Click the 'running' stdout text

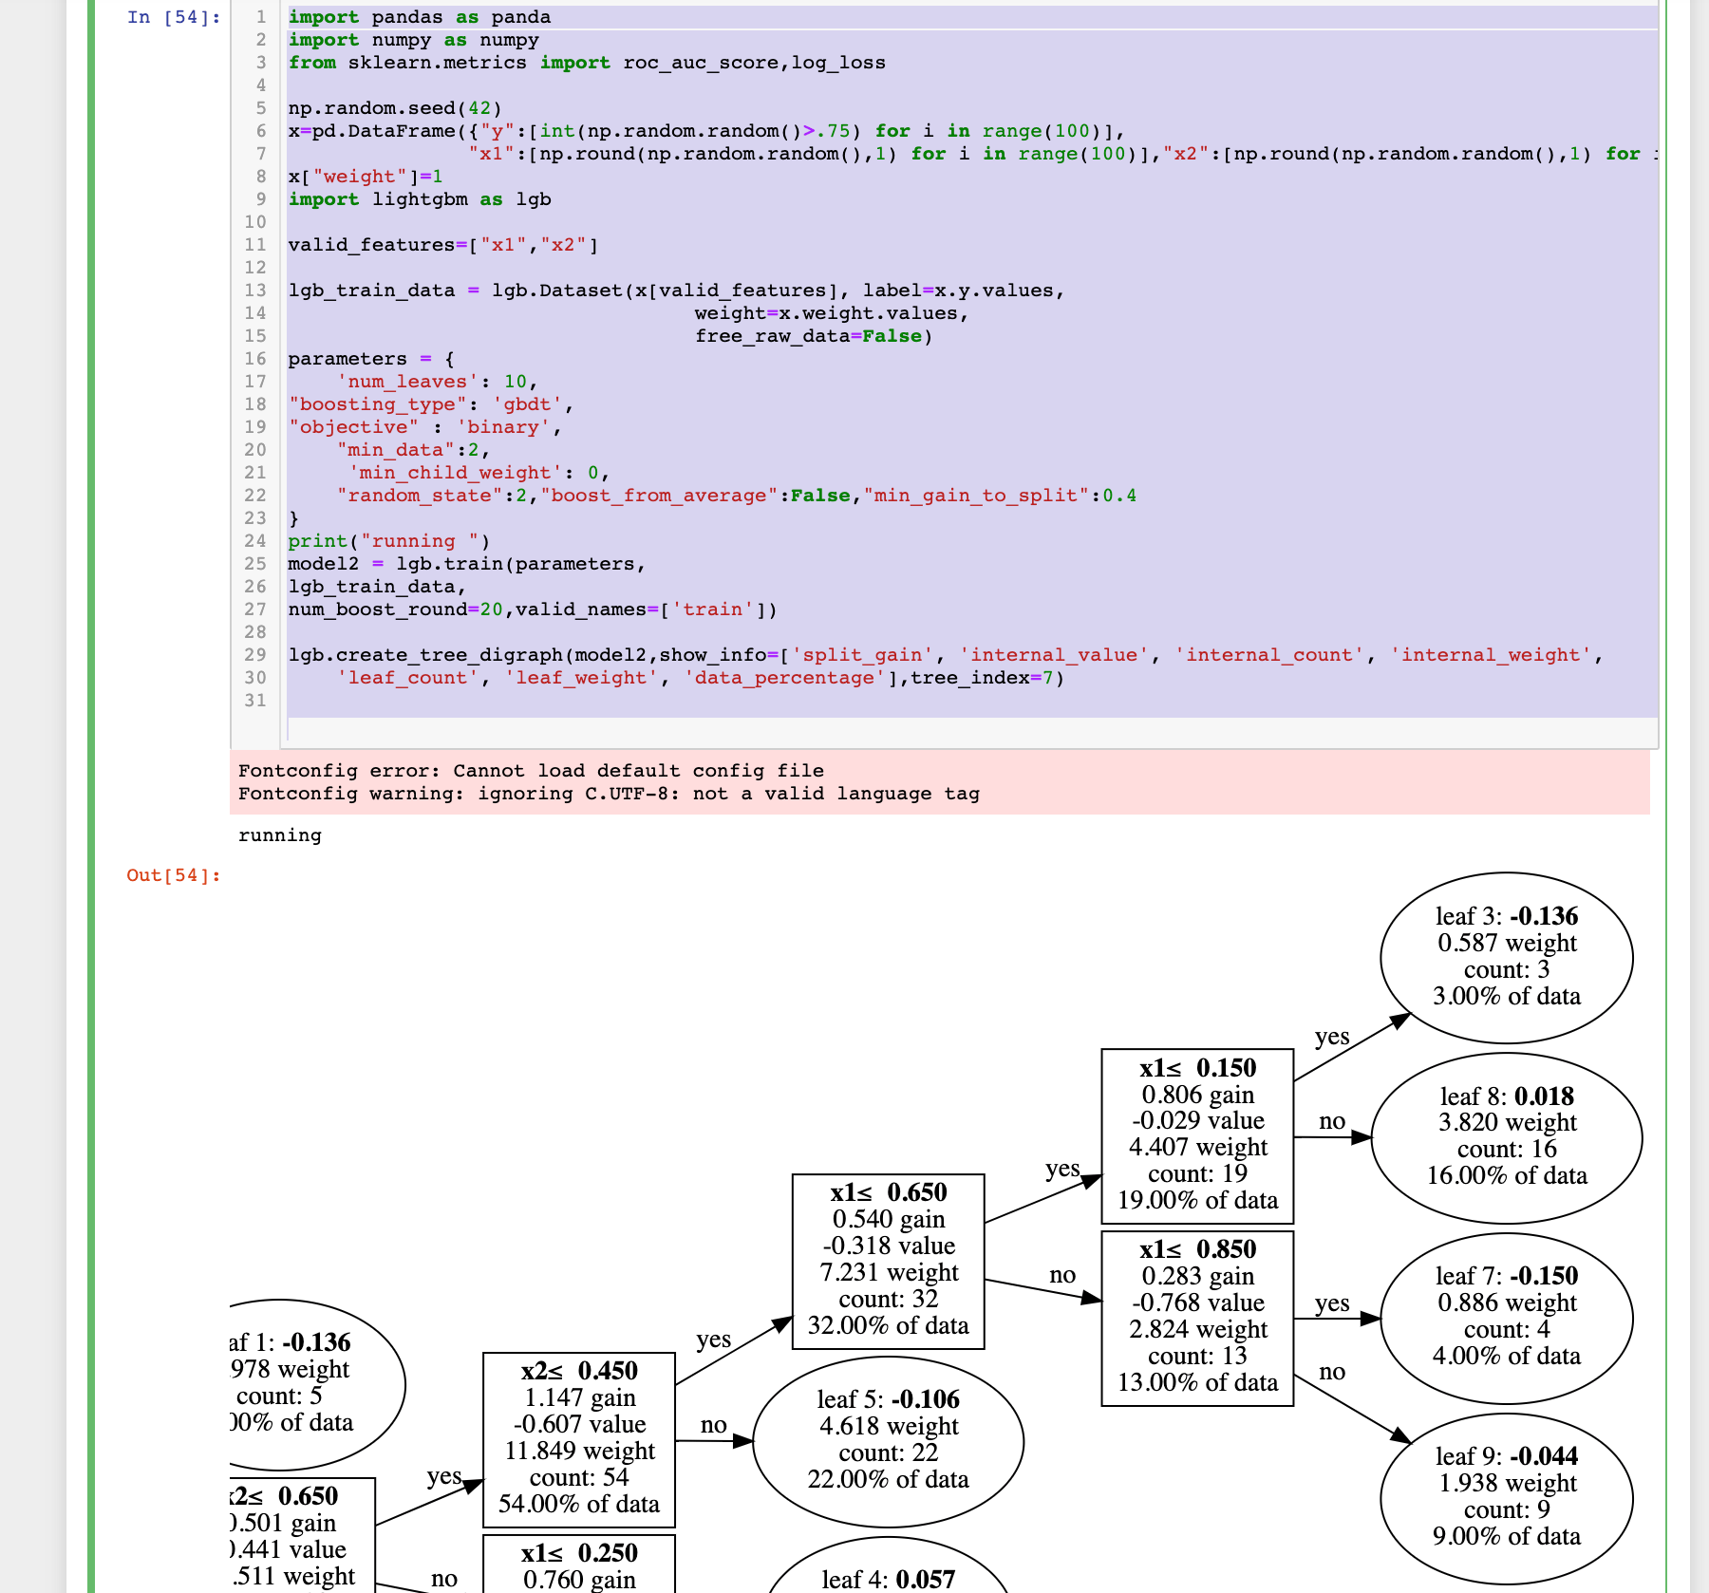(280, 835)
